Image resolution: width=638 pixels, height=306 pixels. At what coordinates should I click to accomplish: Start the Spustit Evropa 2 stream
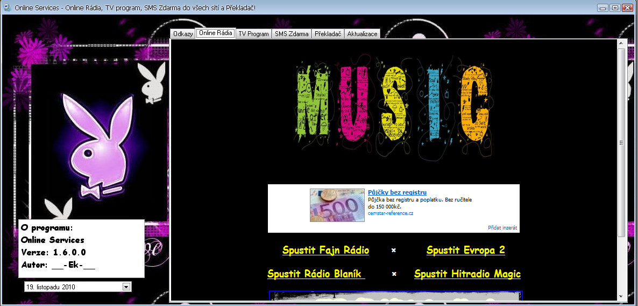click(465, 250)
